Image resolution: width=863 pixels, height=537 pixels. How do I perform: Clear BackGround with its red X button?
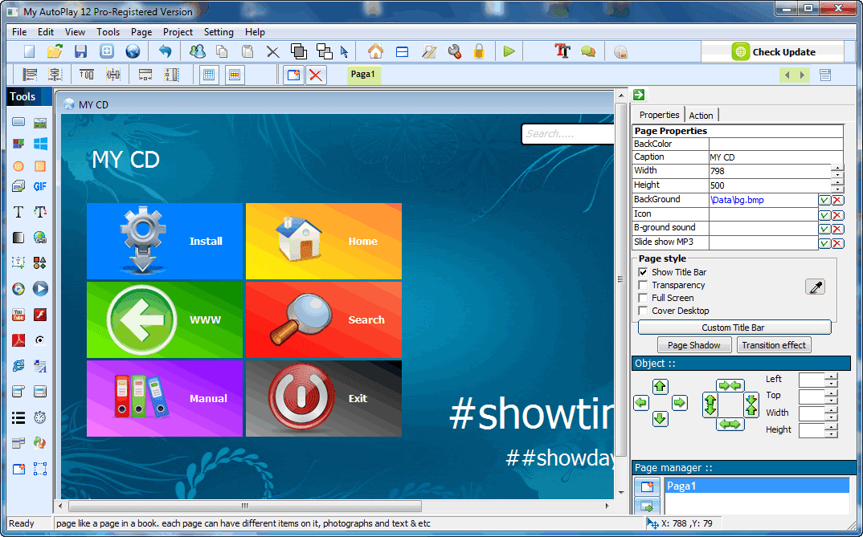coord(837,200)
